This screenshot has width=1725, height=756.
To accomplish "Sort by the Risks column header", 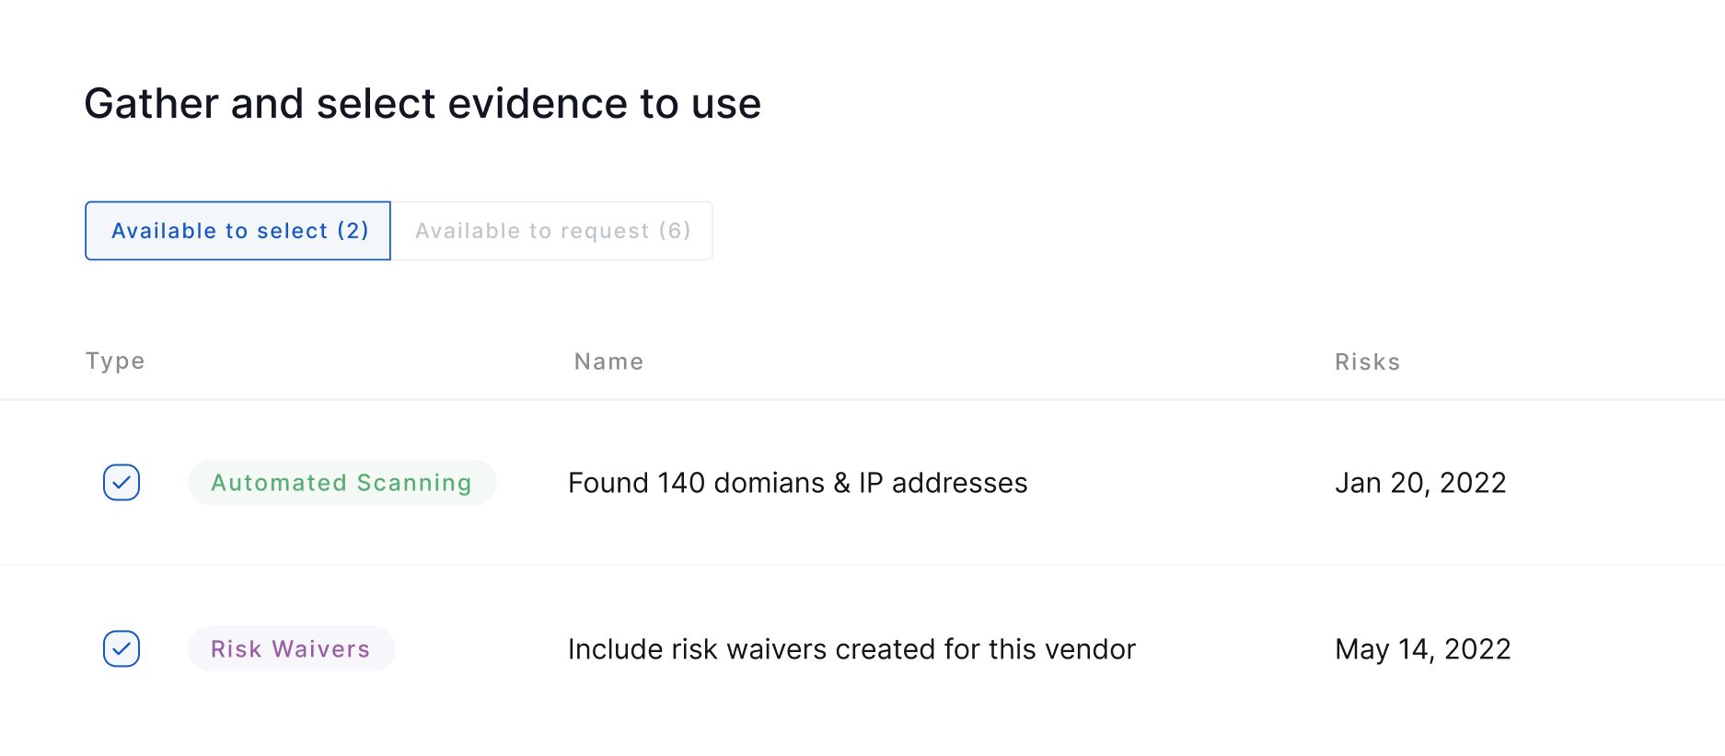I will click(x=1367, y=361).
